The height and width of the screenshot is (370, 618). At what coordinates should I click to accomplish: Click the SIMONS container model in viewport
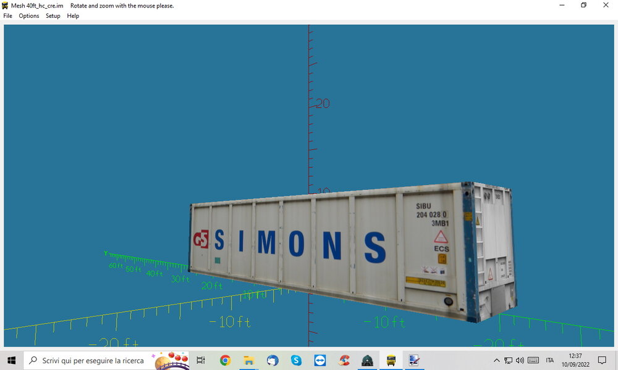[352, 251]
